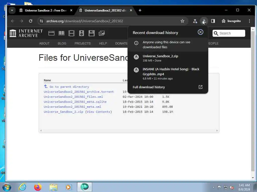Close the Universe Sandbox 2 tab

[71, 10]
